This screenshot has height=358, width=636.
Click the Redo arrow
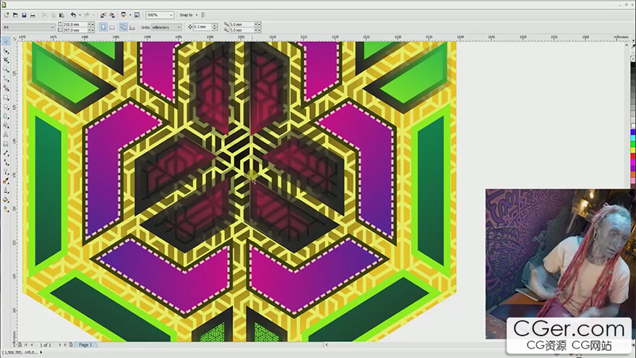[87, 15]
